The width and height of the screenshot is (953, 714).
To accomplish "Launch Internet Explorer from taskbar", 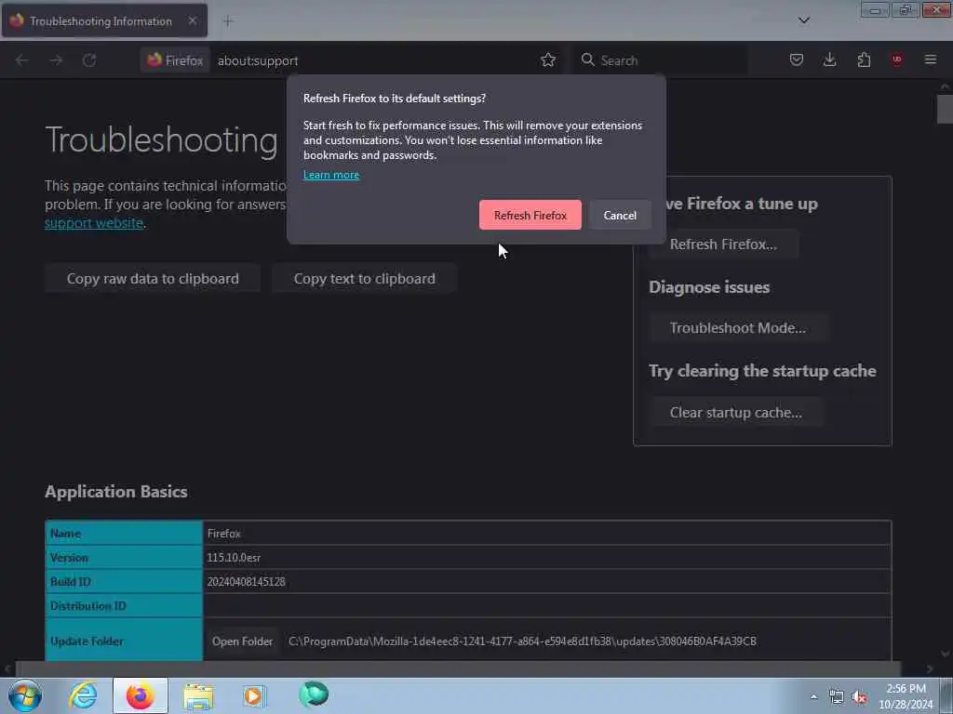I will tap(83, 695).
